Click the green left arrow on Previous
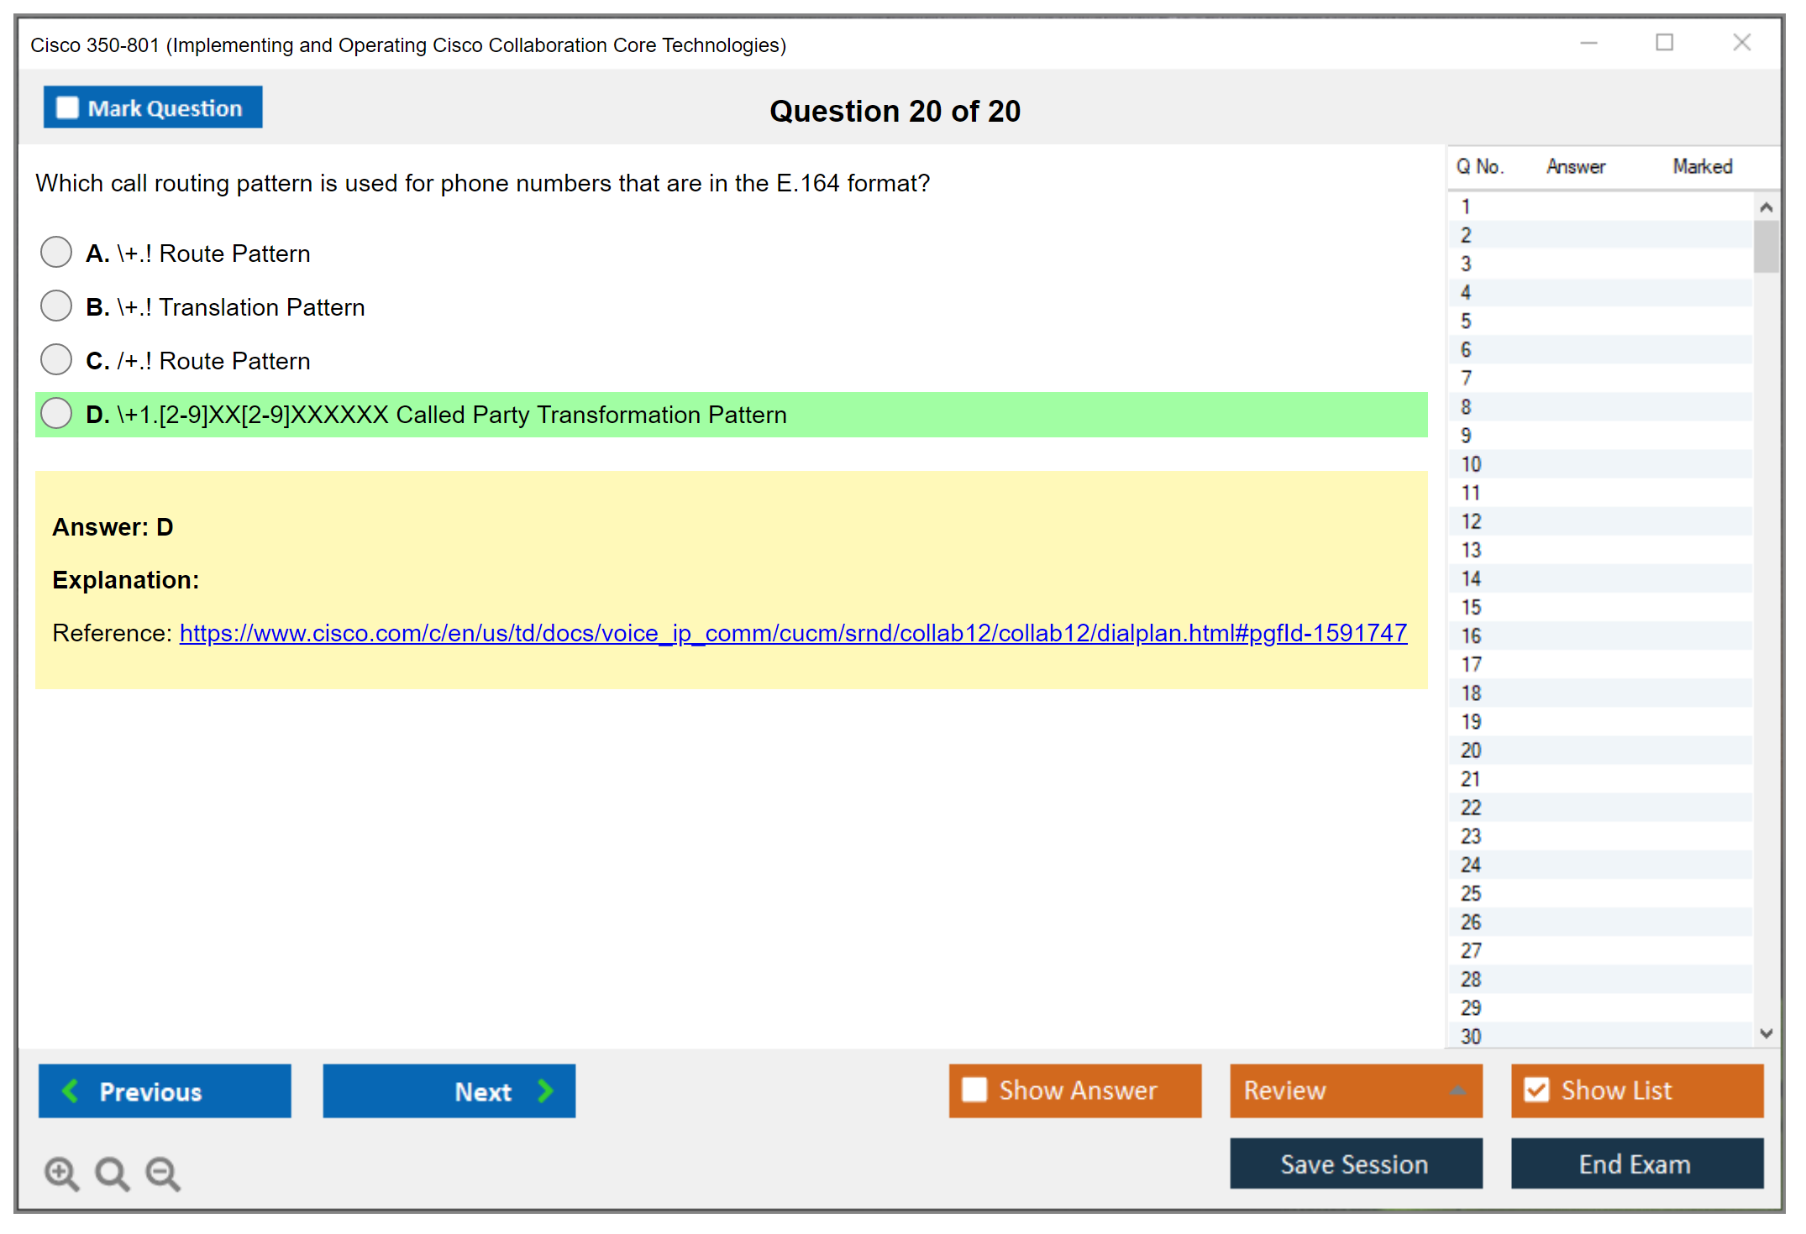Image resolution: width=1806 pixels, height=1234 pixels. pyautogui.click(x=71, y=1090)
